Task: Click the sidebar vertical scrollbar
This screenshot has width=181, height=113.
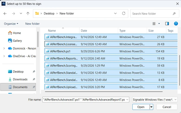Action: (38, 39)
